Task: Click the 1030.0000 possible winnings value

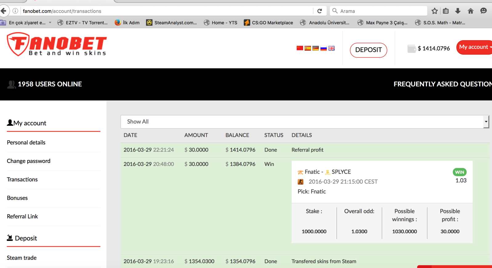Action: (404, 232)
